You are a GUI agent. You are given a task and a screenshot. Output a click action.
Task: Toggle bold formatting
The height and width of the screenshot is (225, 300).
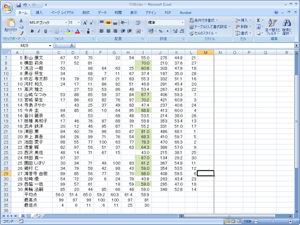tap(32, 31)
